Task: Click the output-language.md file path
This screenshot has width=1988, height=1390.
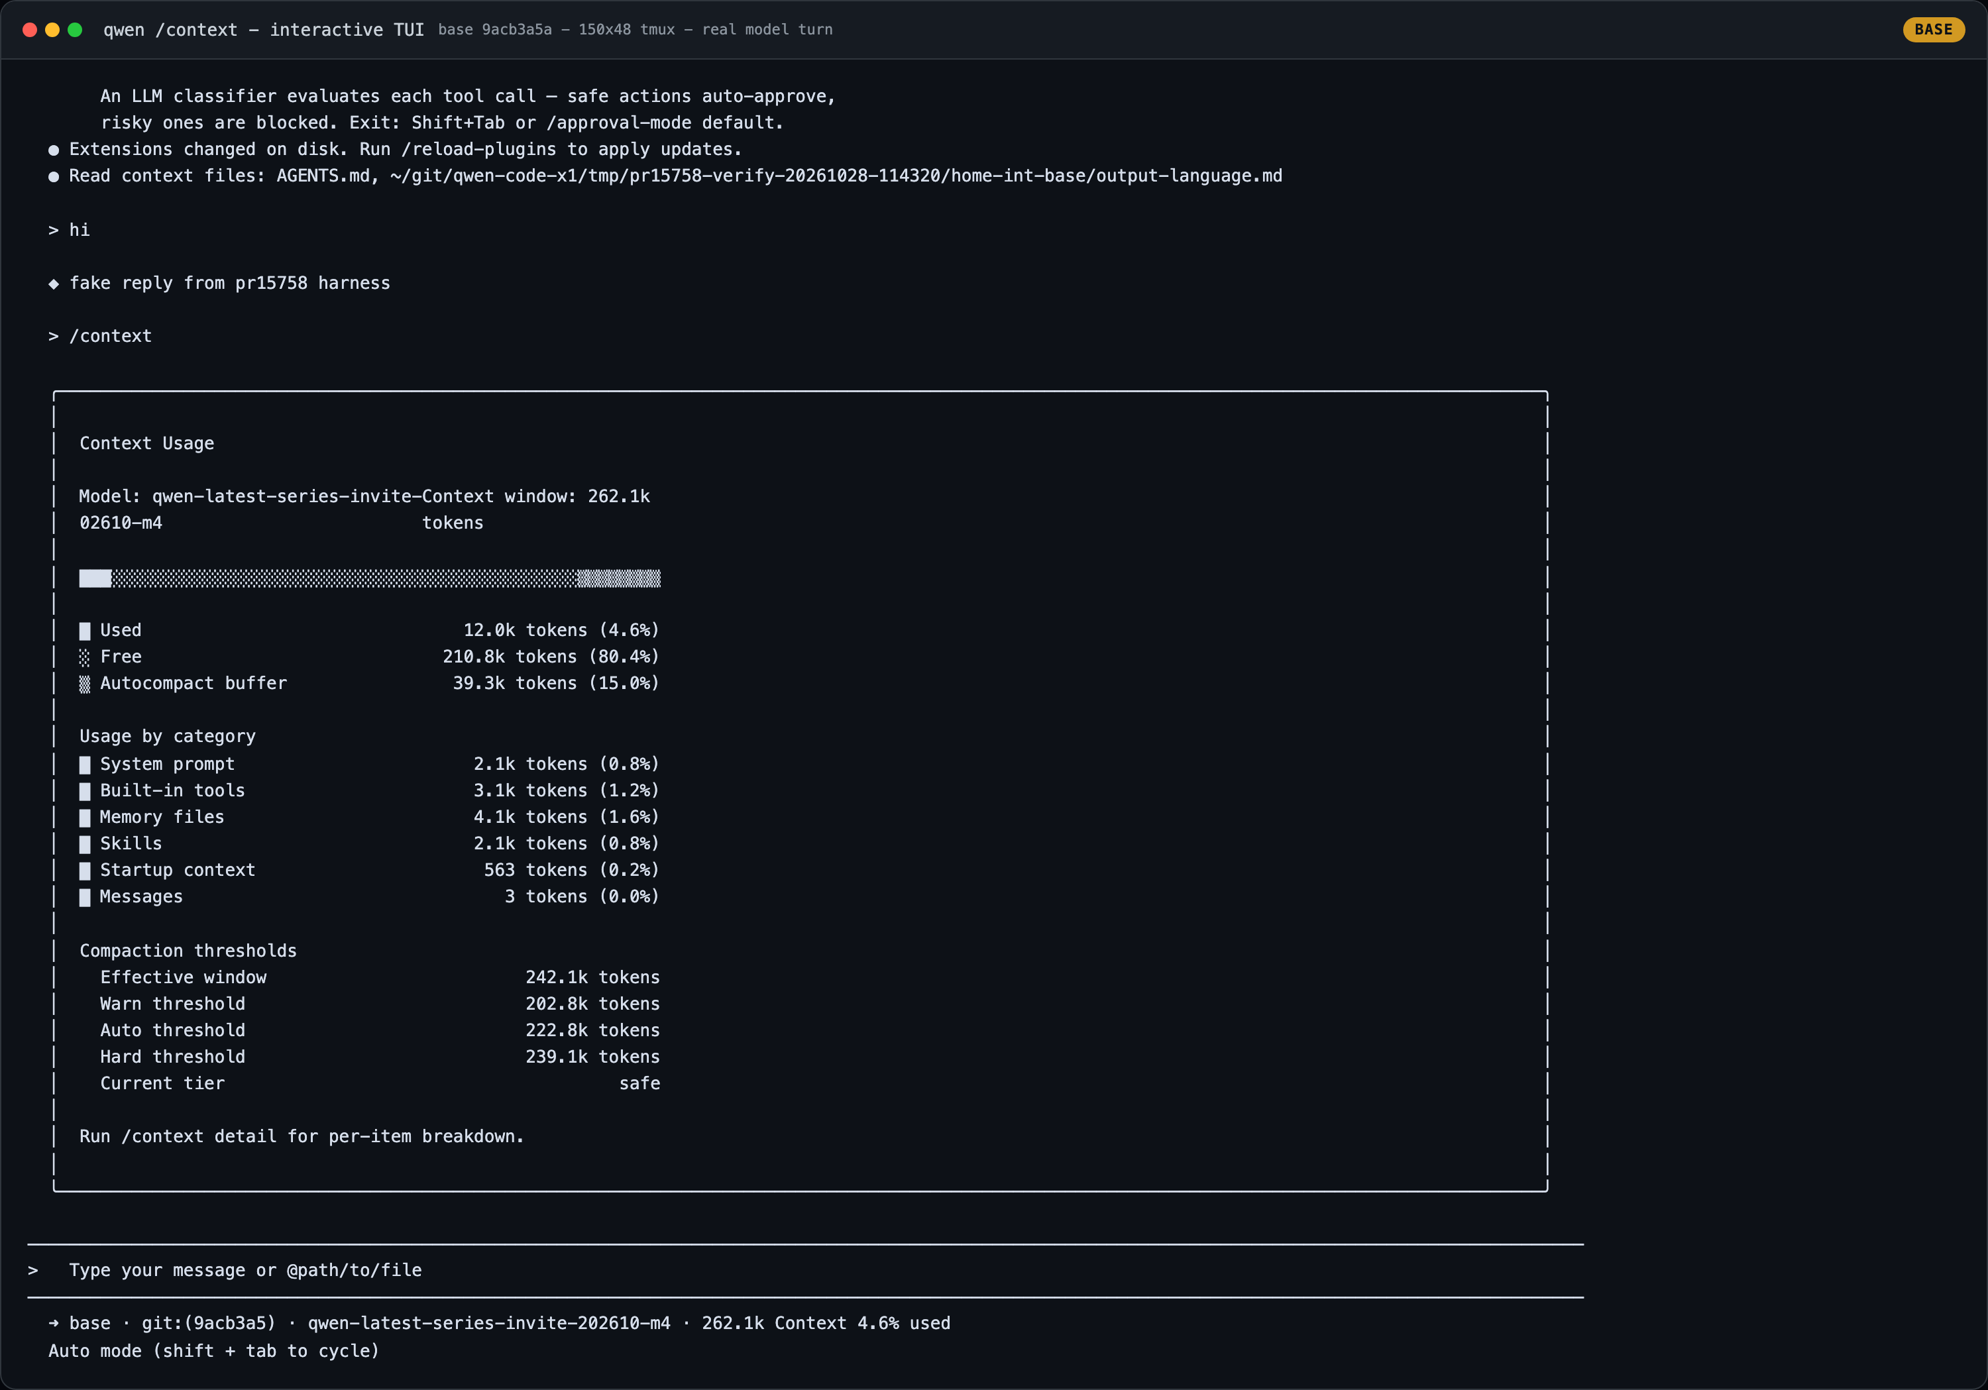Action: pos(836,176)
